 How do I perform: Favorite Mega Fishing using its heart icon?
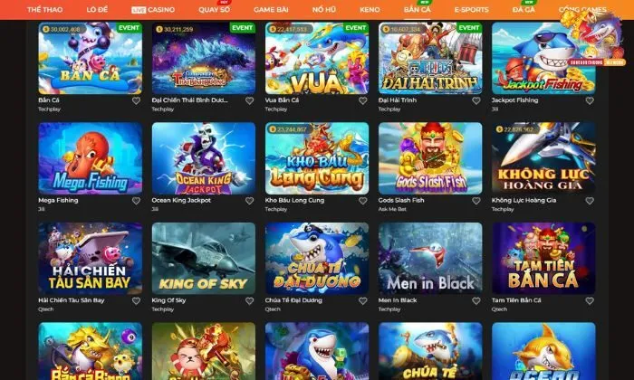[136, 201]
